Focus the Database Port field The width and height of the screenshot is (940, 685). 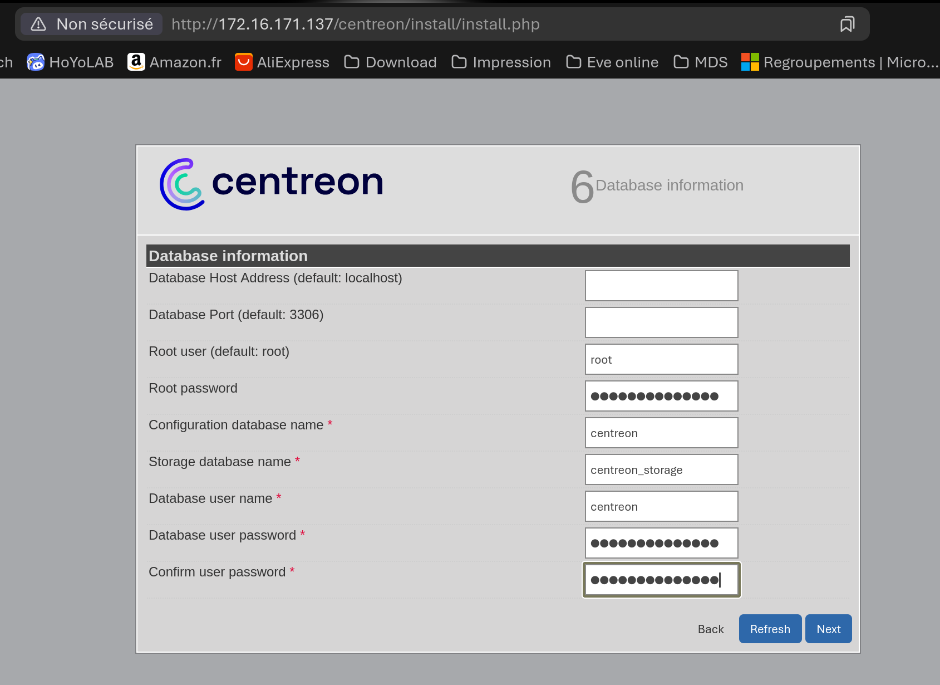(661, 322)
